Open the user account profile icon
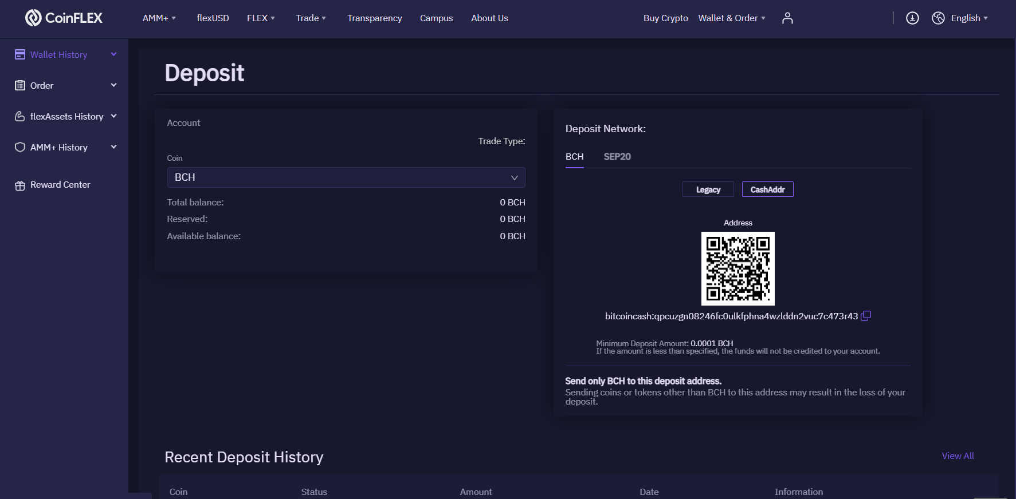The width and height of the screenshot is (1016, 499). pos(787,18)
